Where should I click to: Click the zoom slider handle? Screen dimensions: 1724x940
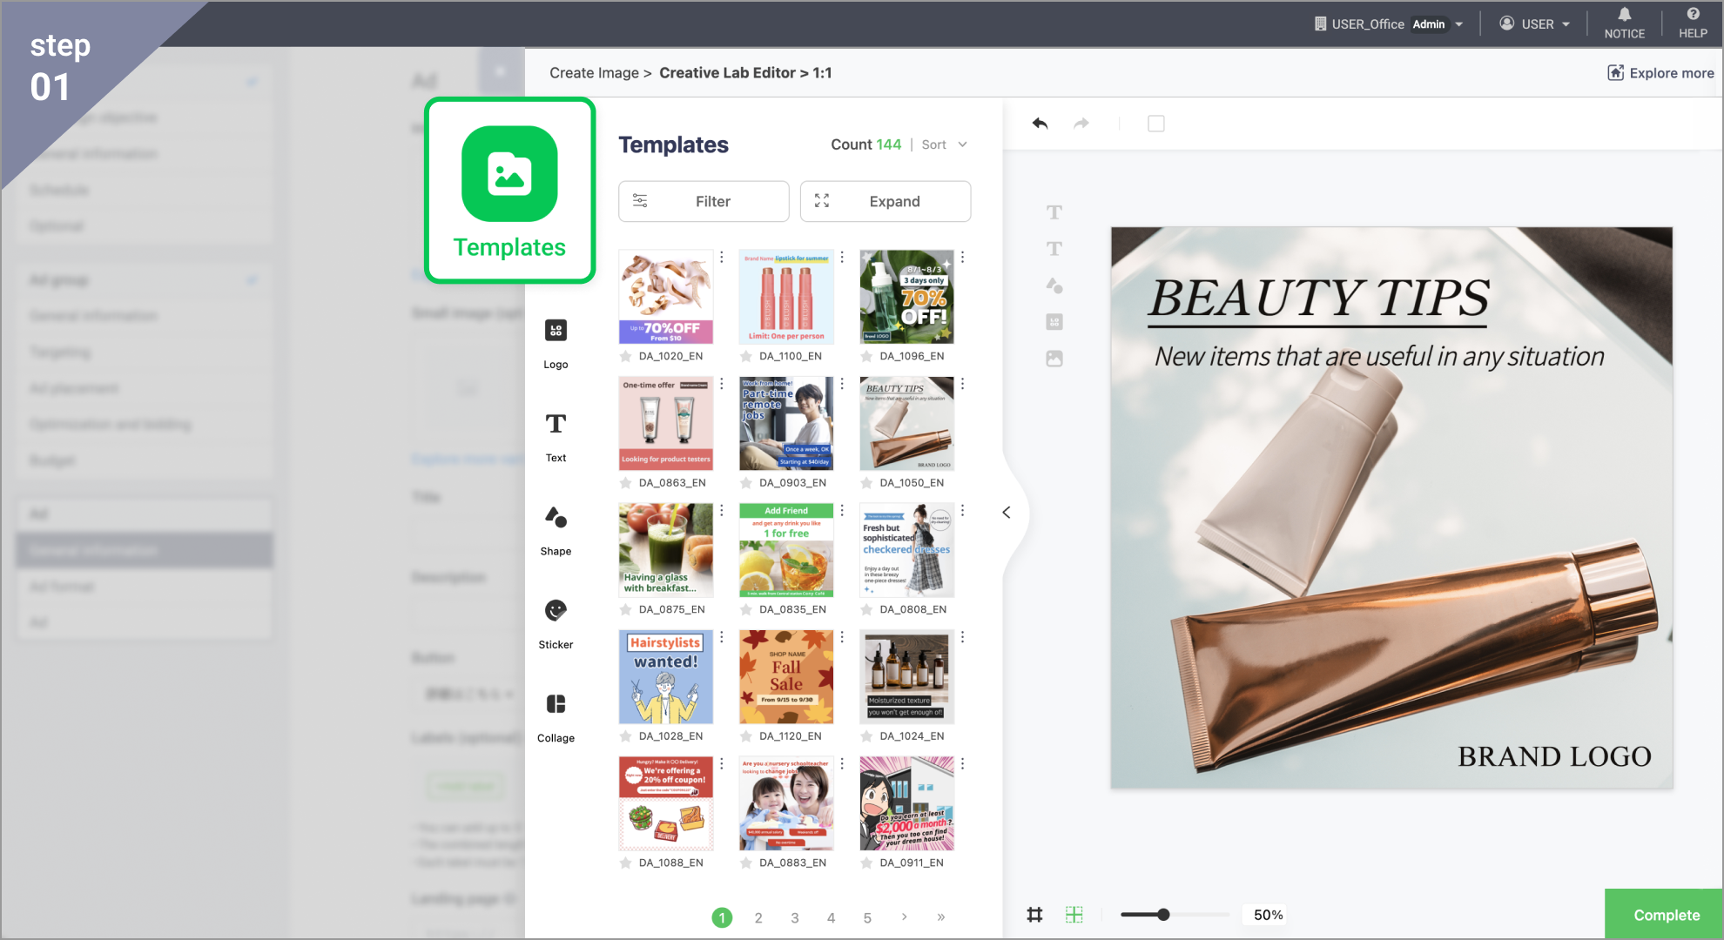[1163, 915]
